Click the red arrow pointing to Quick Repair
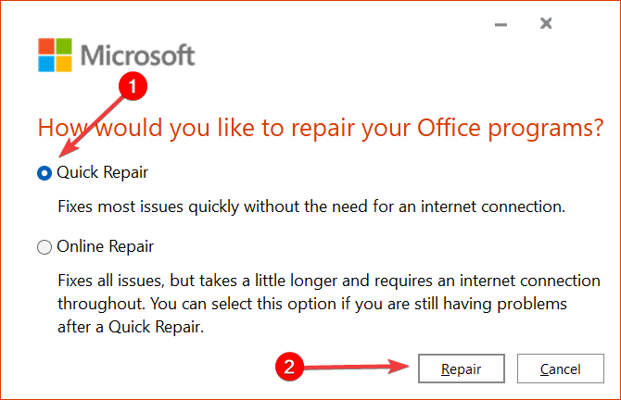Image resolution: width=621 pixels, height=400 pixels. [92, 127]
